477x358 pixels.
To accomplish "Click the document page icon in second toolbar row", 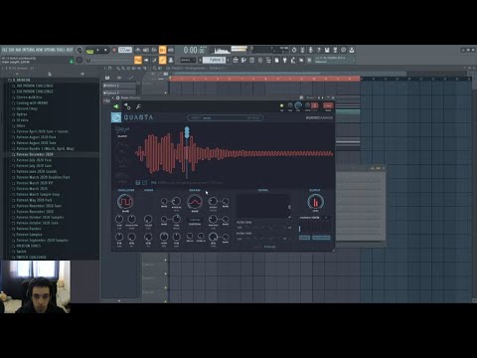I will [276, 60].
